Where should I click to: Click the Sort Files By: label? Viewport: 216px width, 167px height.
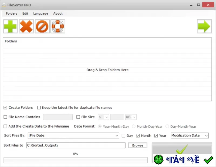15,135
